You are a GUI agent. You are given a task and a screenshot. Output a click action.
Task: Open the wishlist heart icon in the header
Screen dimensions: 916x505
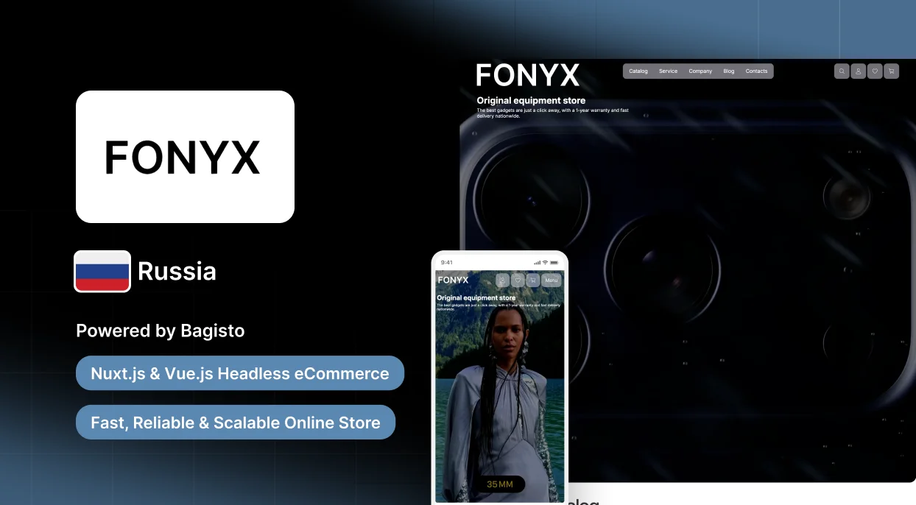point(874,71)
